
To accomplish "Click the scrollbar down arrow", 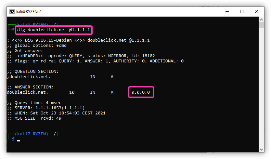I will [x=261, y=150].
